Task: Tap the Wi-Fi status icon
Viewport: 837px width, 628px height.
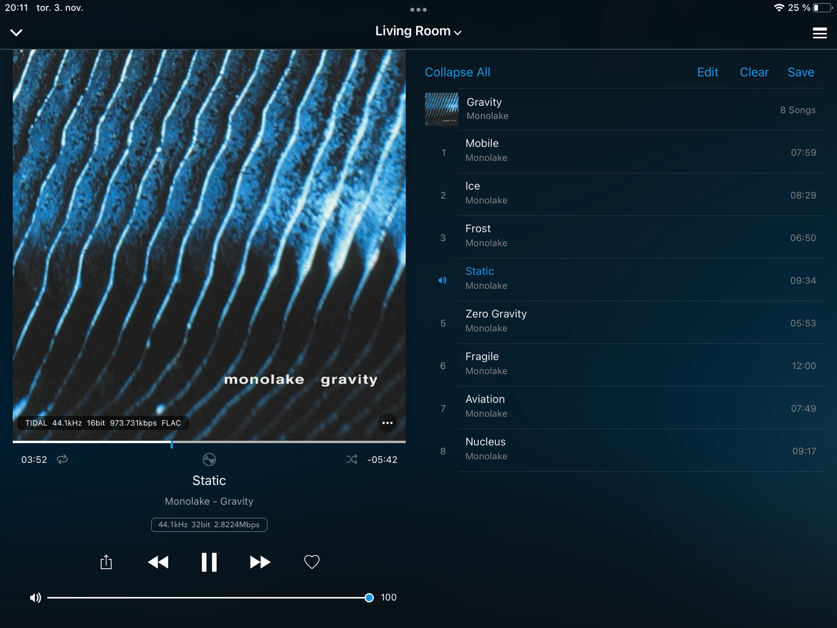Action: click(x=779, y=8)
